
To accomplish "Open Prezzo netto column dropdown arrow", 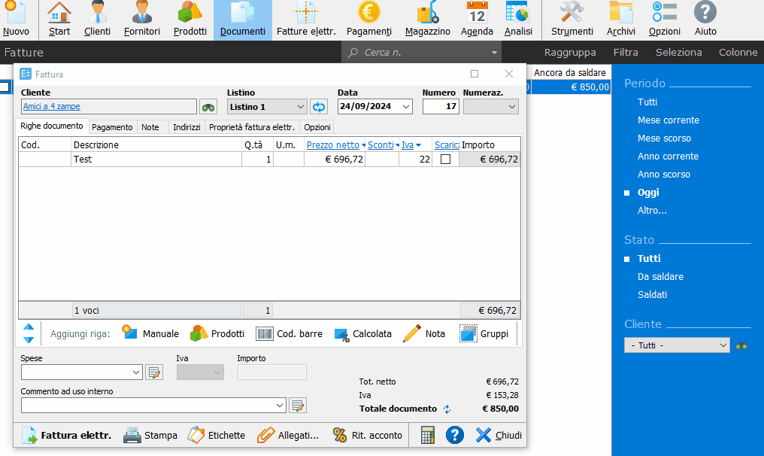I will click(363, 145).
